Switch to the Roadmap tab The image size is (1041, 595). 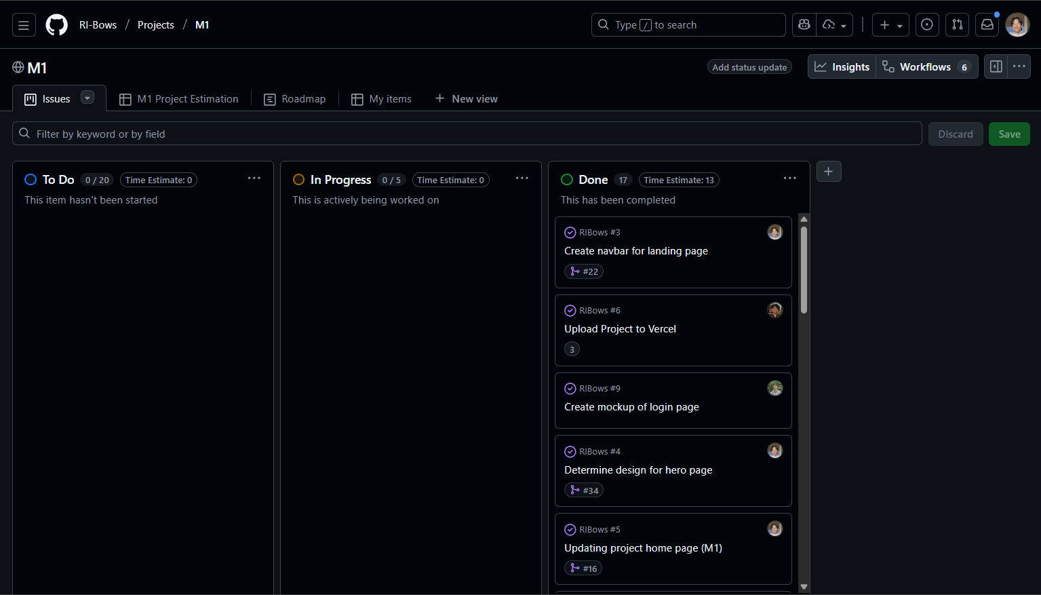pos(295,99)
